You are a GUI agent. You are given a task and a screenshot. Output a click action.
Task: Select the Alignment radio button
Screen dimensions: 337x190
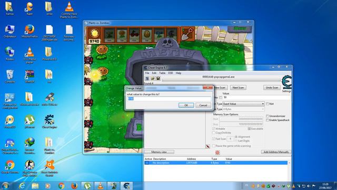click(236, 137)
